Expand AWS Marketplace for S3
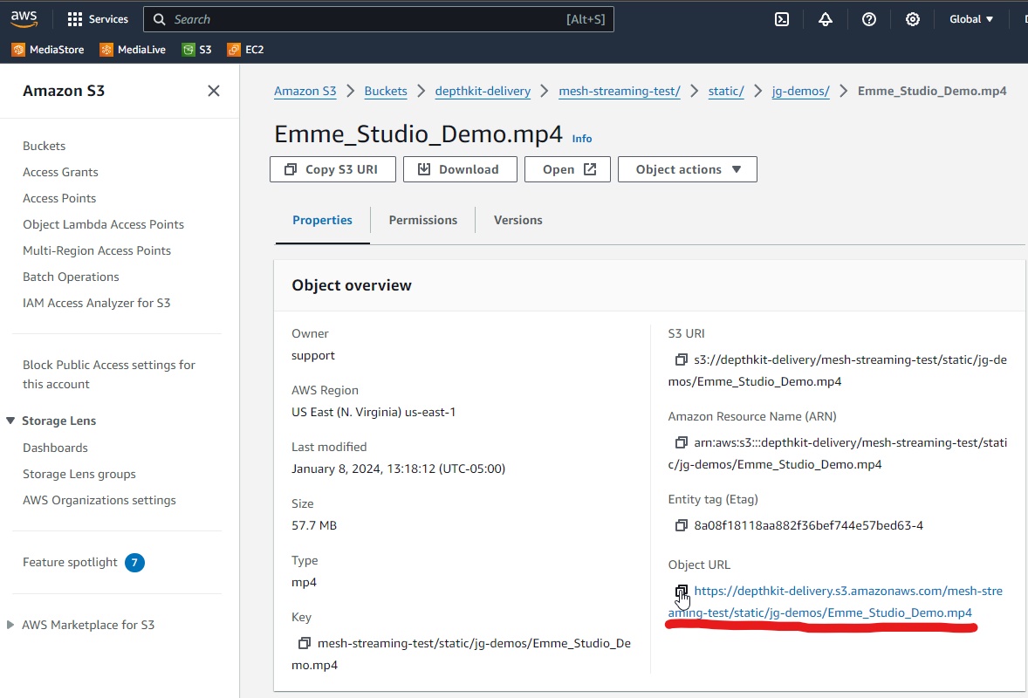The image size is (1028, 698). (10, 626)
